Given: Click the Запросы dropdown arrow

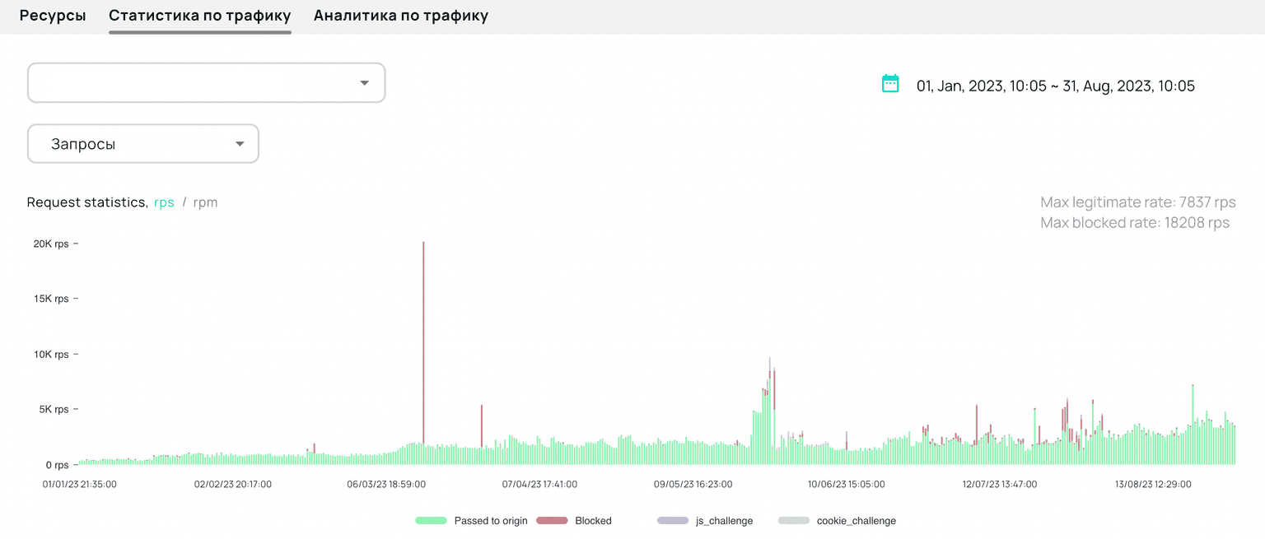Looking at the screenshot, I should (x=240, y=144).
